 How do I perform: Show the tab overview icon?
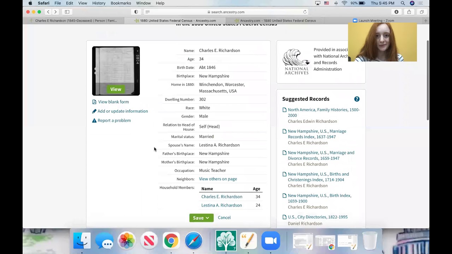click(x=422, y=12)
